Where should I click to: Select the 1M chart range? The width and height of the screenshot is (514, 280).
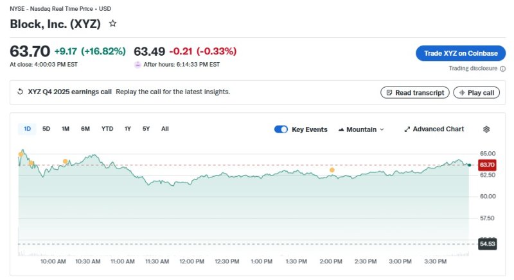(66, 129)
